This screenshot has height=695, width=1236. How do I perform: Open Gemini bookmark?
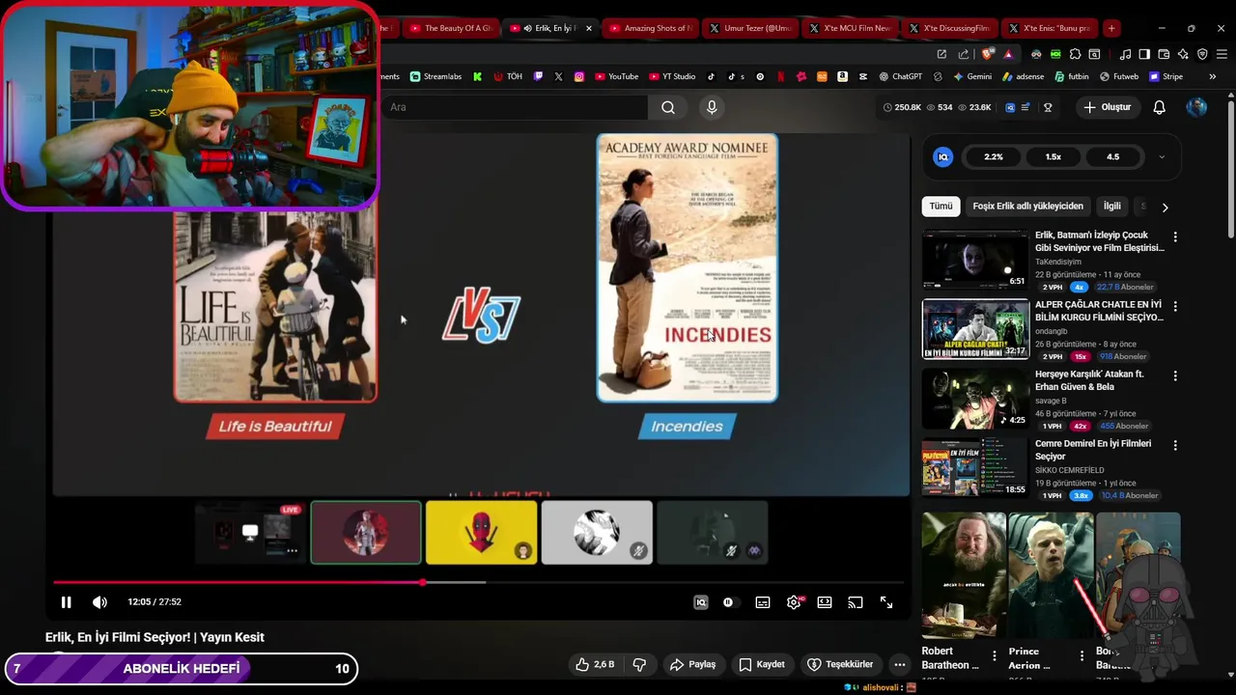972,76
